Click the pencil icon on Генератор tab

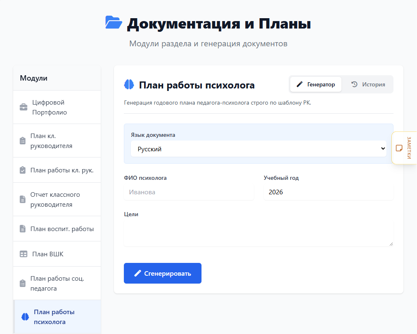[x=299, y=84]
